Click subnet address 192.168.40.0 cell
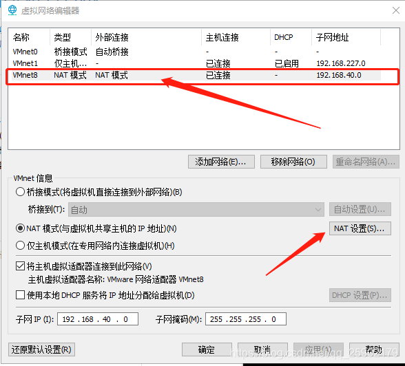Image resolution: width=405 pixels, height=366 pixels. [x=339, y=75]
